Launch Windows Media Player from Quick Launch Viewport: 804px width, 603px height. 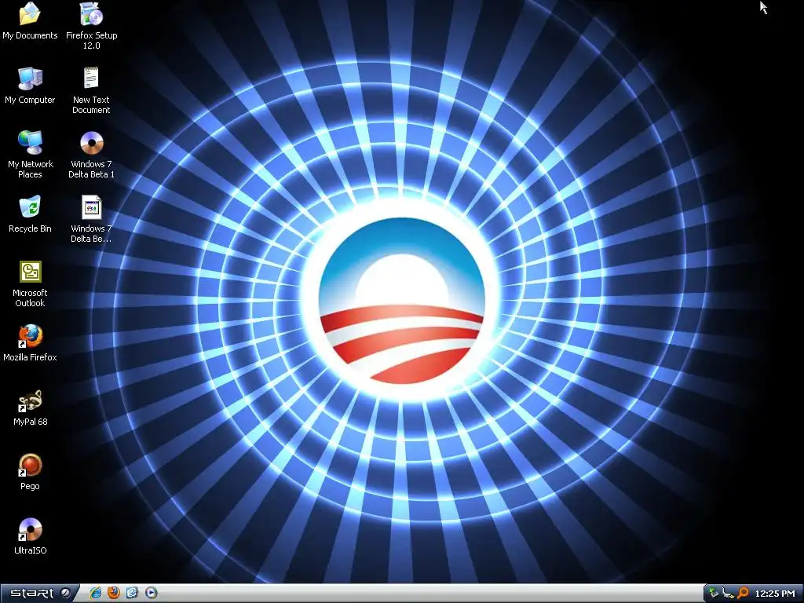(152, 594)
